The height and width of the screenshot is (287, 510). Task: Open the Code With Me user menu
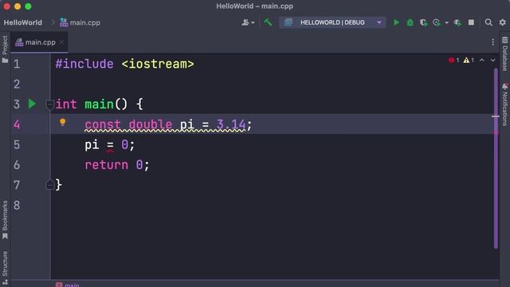tap(248, 22)
